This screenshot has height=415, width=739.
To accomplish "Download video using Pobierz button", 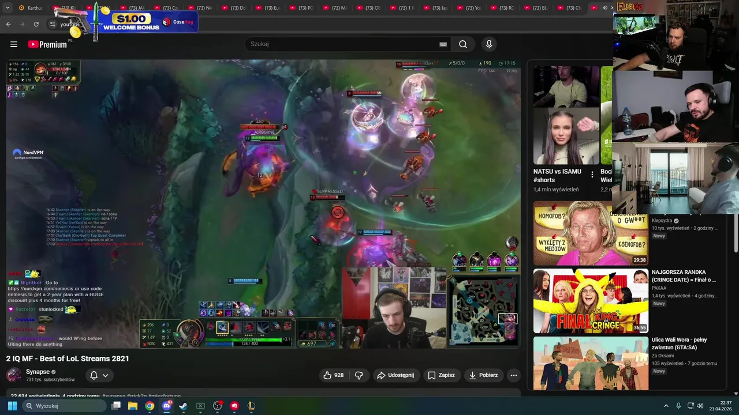I will tap(483, 375).
